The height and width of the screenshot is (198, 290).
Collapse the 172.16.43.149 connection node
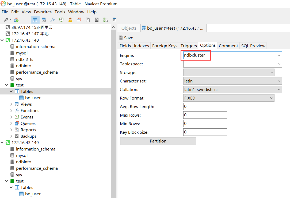2,143
